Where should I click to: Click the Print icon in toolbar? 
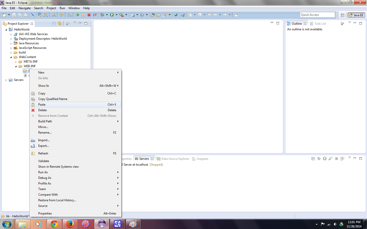click(25, 15)
